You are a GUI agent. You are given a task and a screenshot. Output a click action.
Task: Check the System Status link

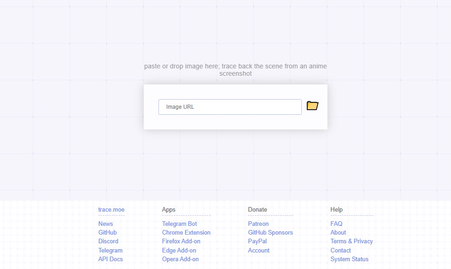(x=349, y=259)
